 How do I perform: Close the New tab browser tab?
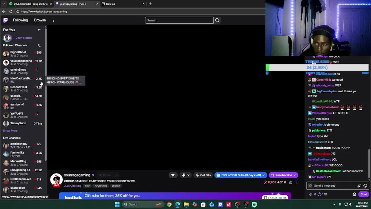(143, 4)
